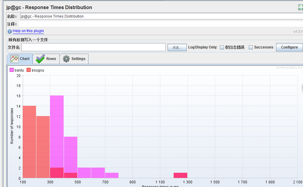Click the 文件名 file name input field
The image size is (303, 187).
click(94, 47)
